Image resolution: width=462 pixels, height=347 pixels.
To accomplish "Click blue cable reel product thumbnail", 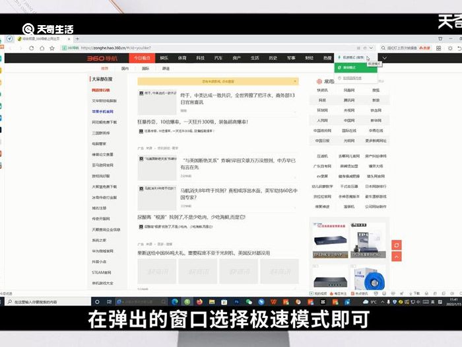I will 368,277.
